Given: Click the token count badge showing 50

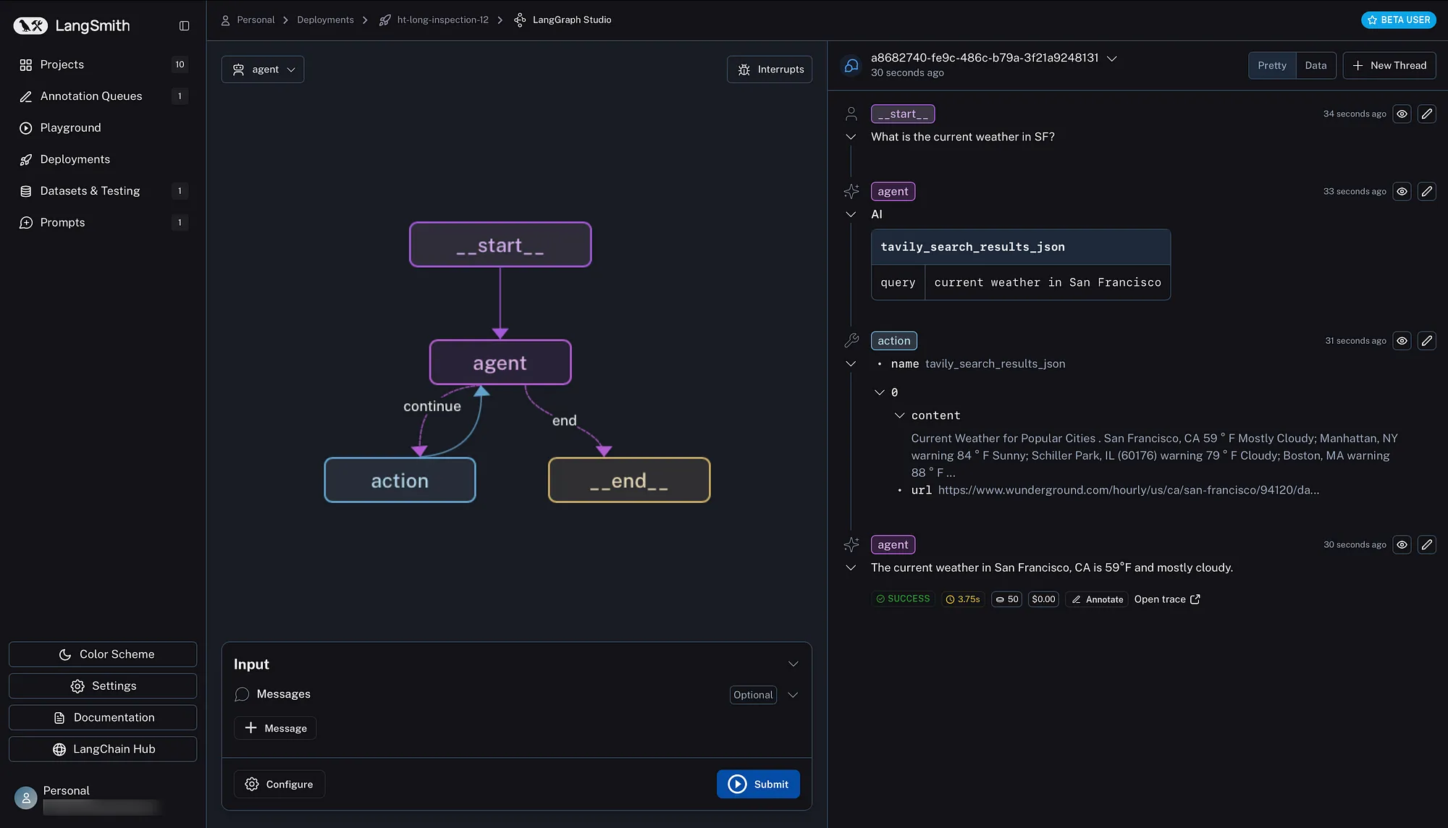Looking at the screenshot, I should tap(1006, 599).
